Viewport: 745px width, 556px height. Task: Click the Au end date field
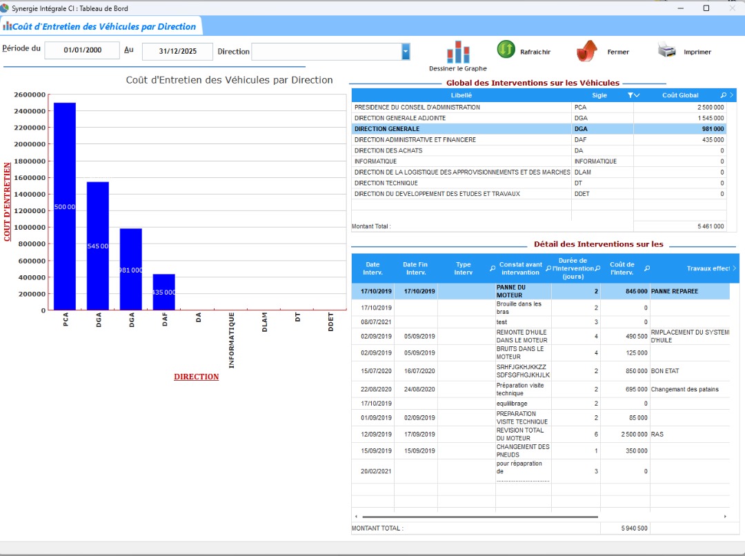[x=177, y=51]
